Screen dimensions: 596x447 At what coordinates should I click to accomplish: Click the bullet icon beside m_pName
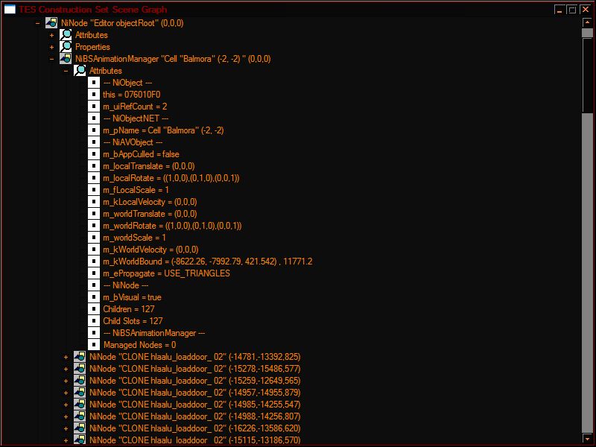[x=94, y=130]
